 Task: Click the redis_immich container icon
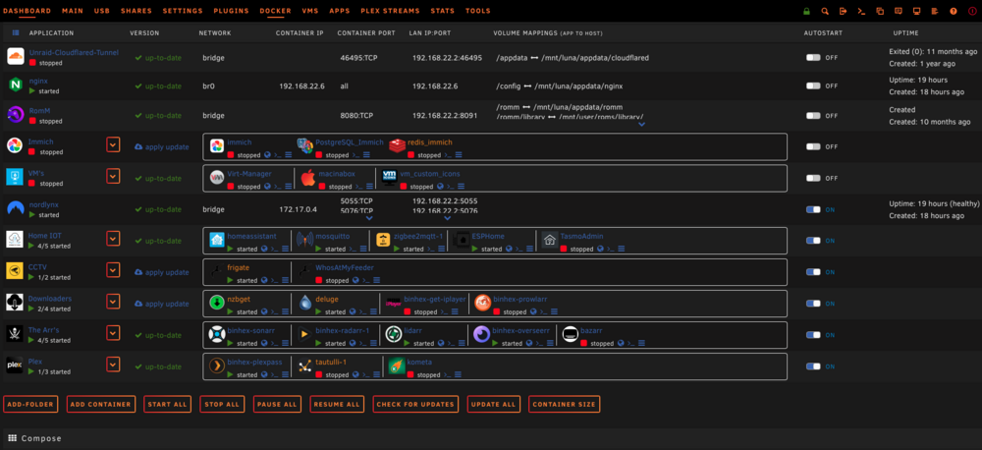397,146
